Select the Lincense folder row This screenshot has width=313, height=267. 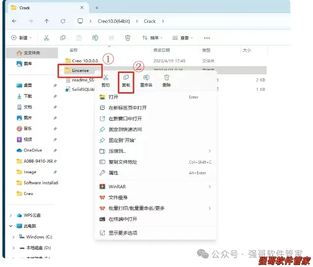165,70
